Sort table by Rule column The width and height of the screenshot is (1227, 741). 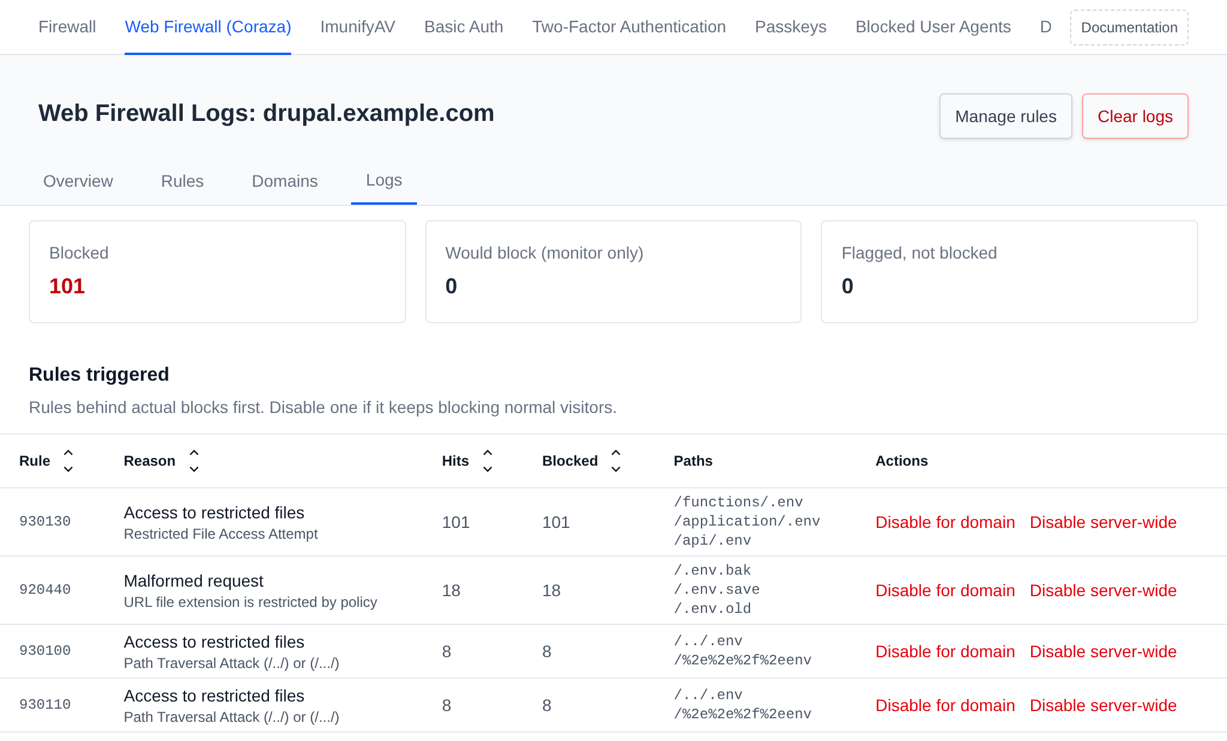pyautogui.click(x=46, y=461)
